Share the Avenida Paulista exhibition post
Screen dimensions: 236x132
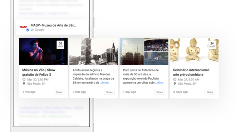tap(159, 92)
